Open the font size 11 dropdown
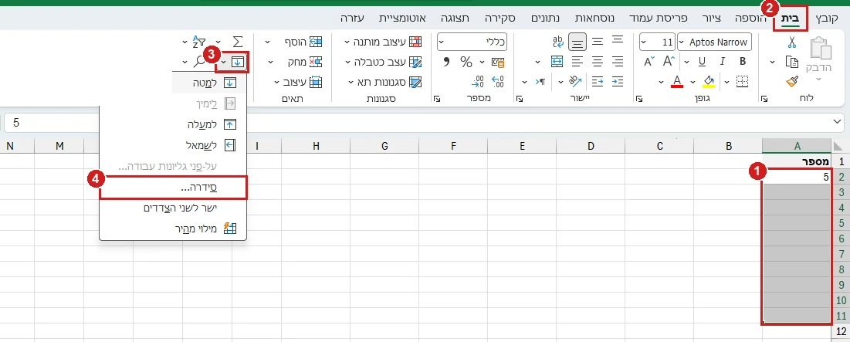Viewport: 850px width, 342px height. coord(644,42)
